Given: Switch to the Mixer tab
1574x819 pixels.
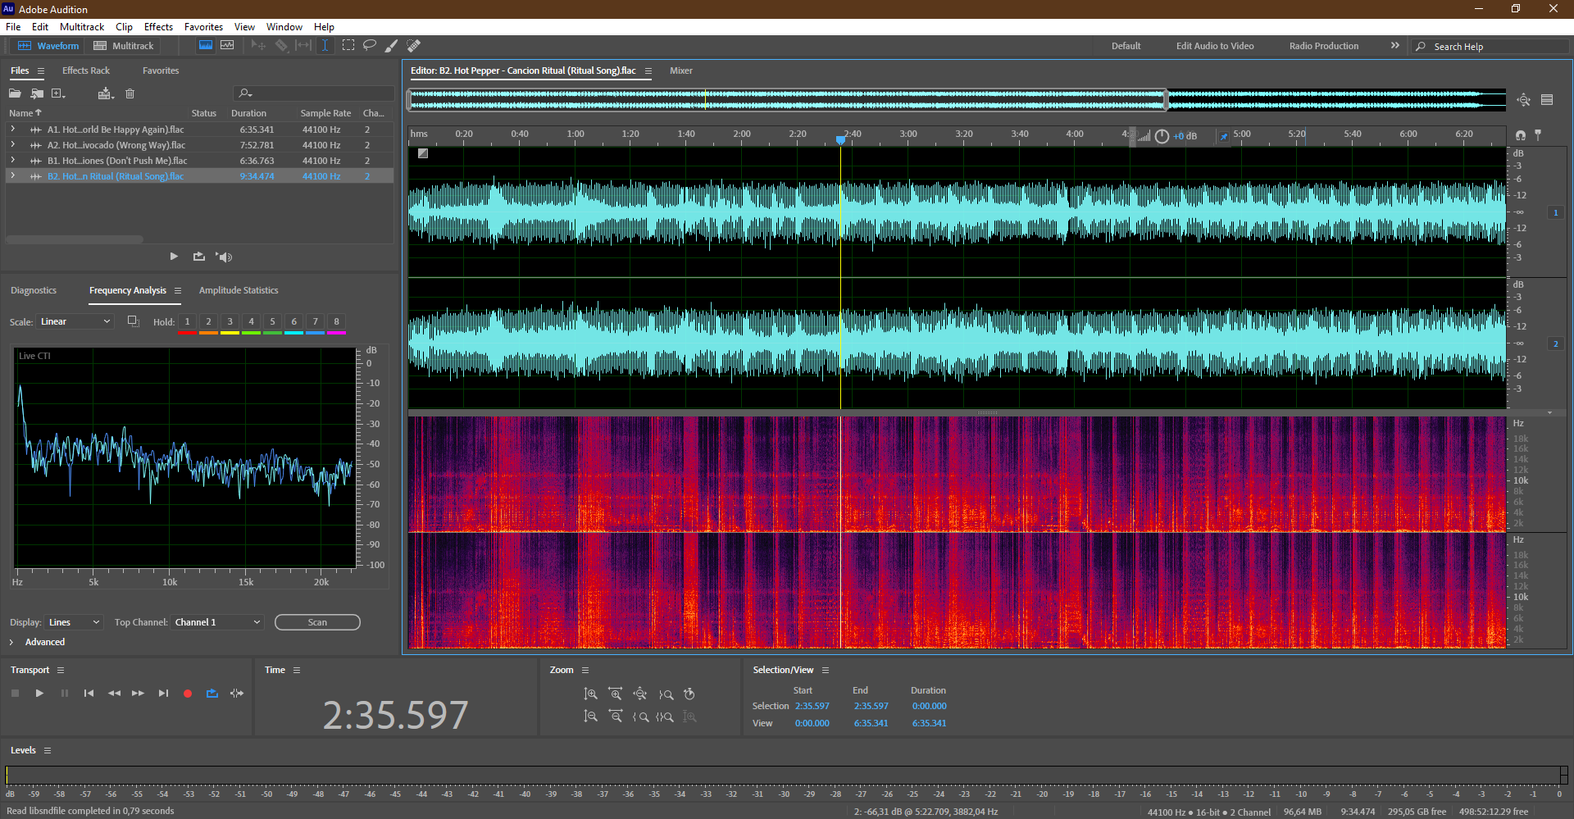Looking at the screenshot, I should click(x=680, y=71).
